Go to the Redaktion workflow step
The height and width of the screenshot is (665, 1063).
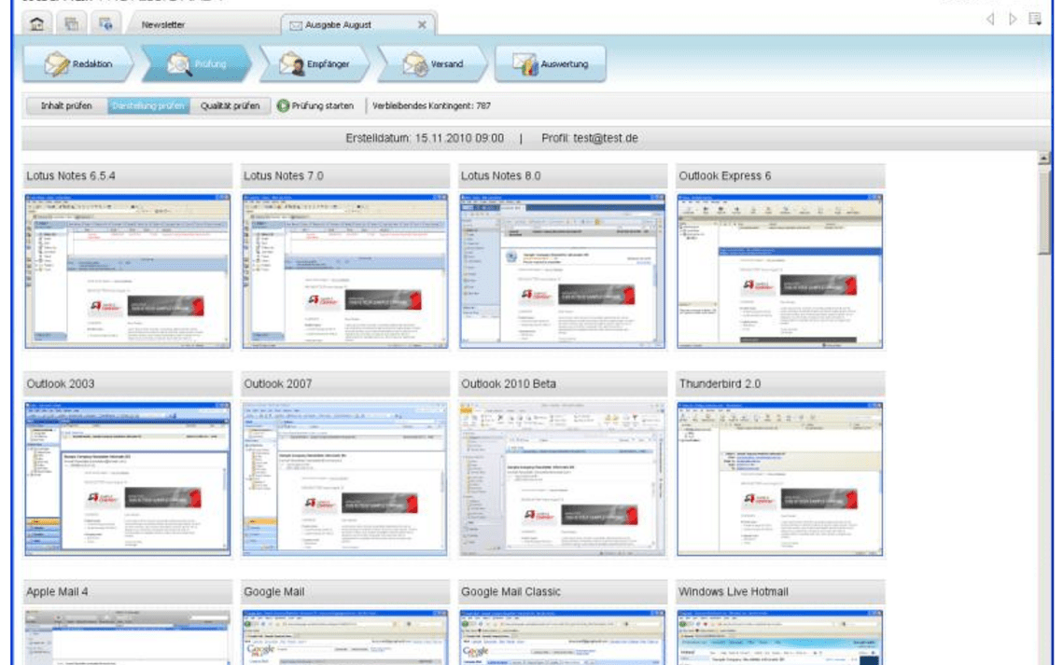point(78,63)
